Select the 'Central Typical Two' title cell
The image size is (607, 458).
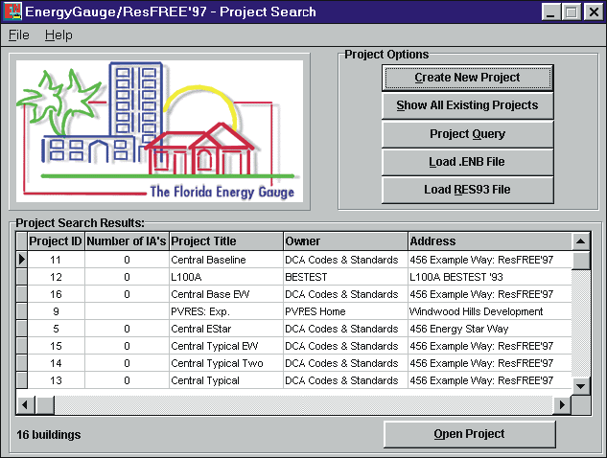coord(226,363)
